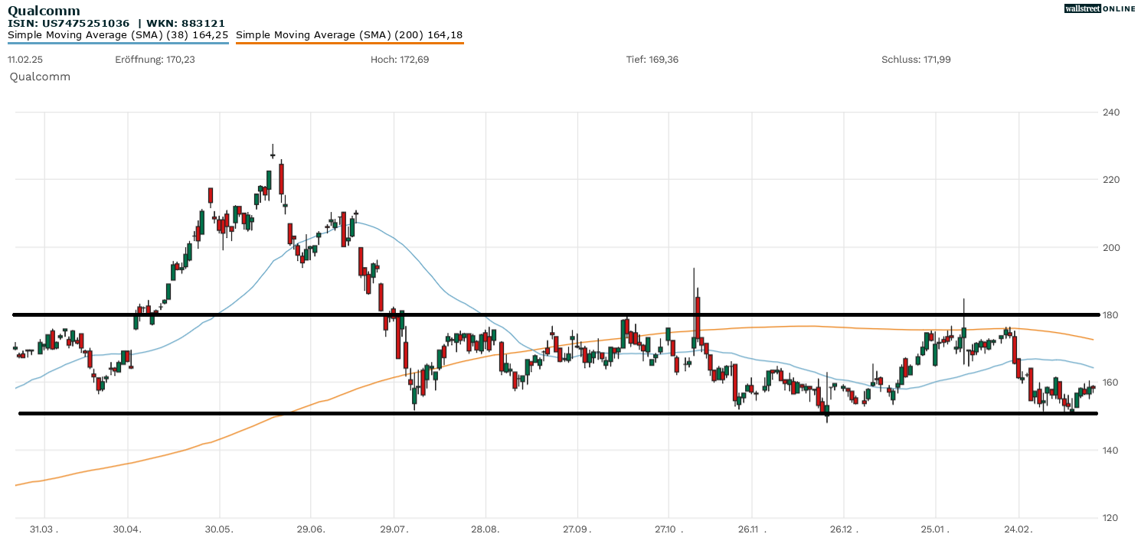Click the Qualcomm series label above the chart
The image size is (1141, 534).
40,77
